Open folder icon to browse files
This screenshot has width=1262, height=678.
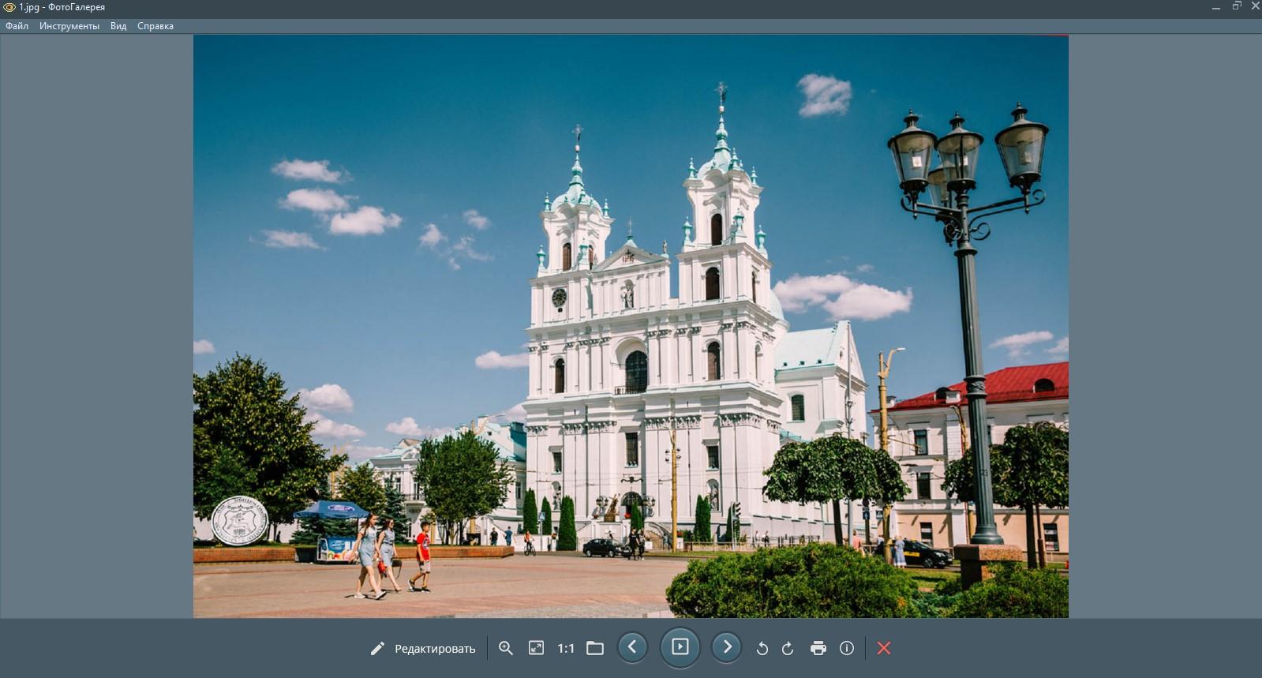tap(595, 648)
